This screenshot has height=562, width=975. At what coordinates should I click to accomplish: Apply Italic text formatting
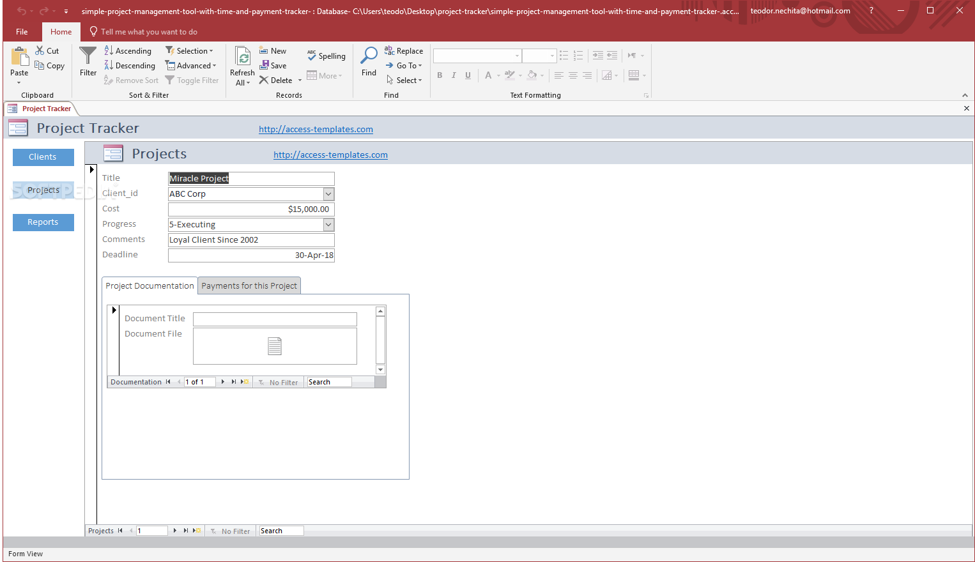(454, 75)
